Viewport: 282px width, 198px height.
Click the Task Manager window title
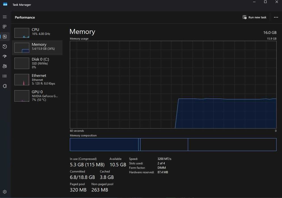22,5
